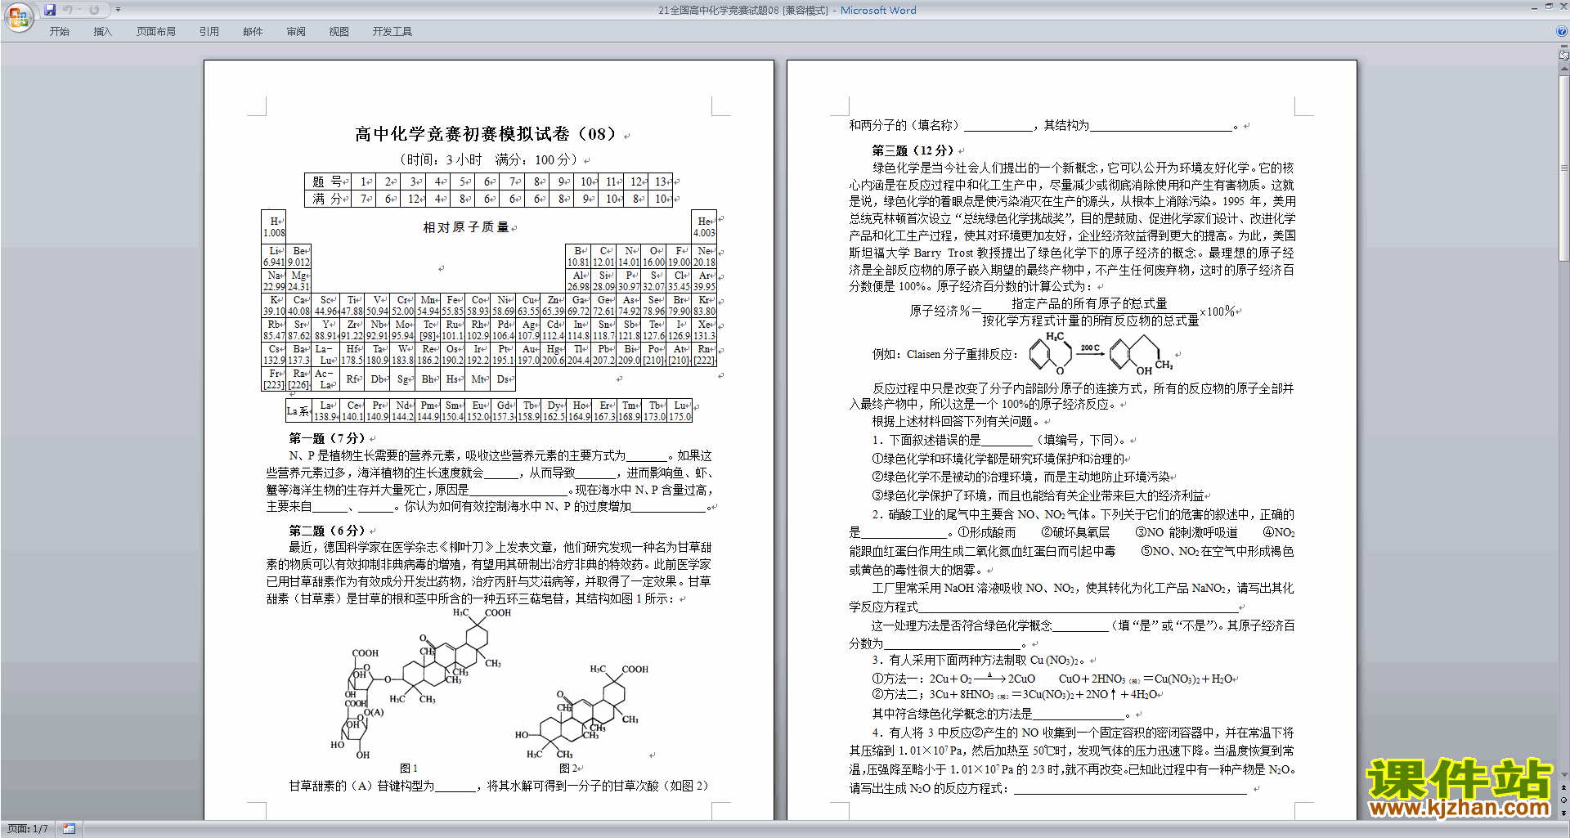Click the 满 分 table cell

[328, 199]
